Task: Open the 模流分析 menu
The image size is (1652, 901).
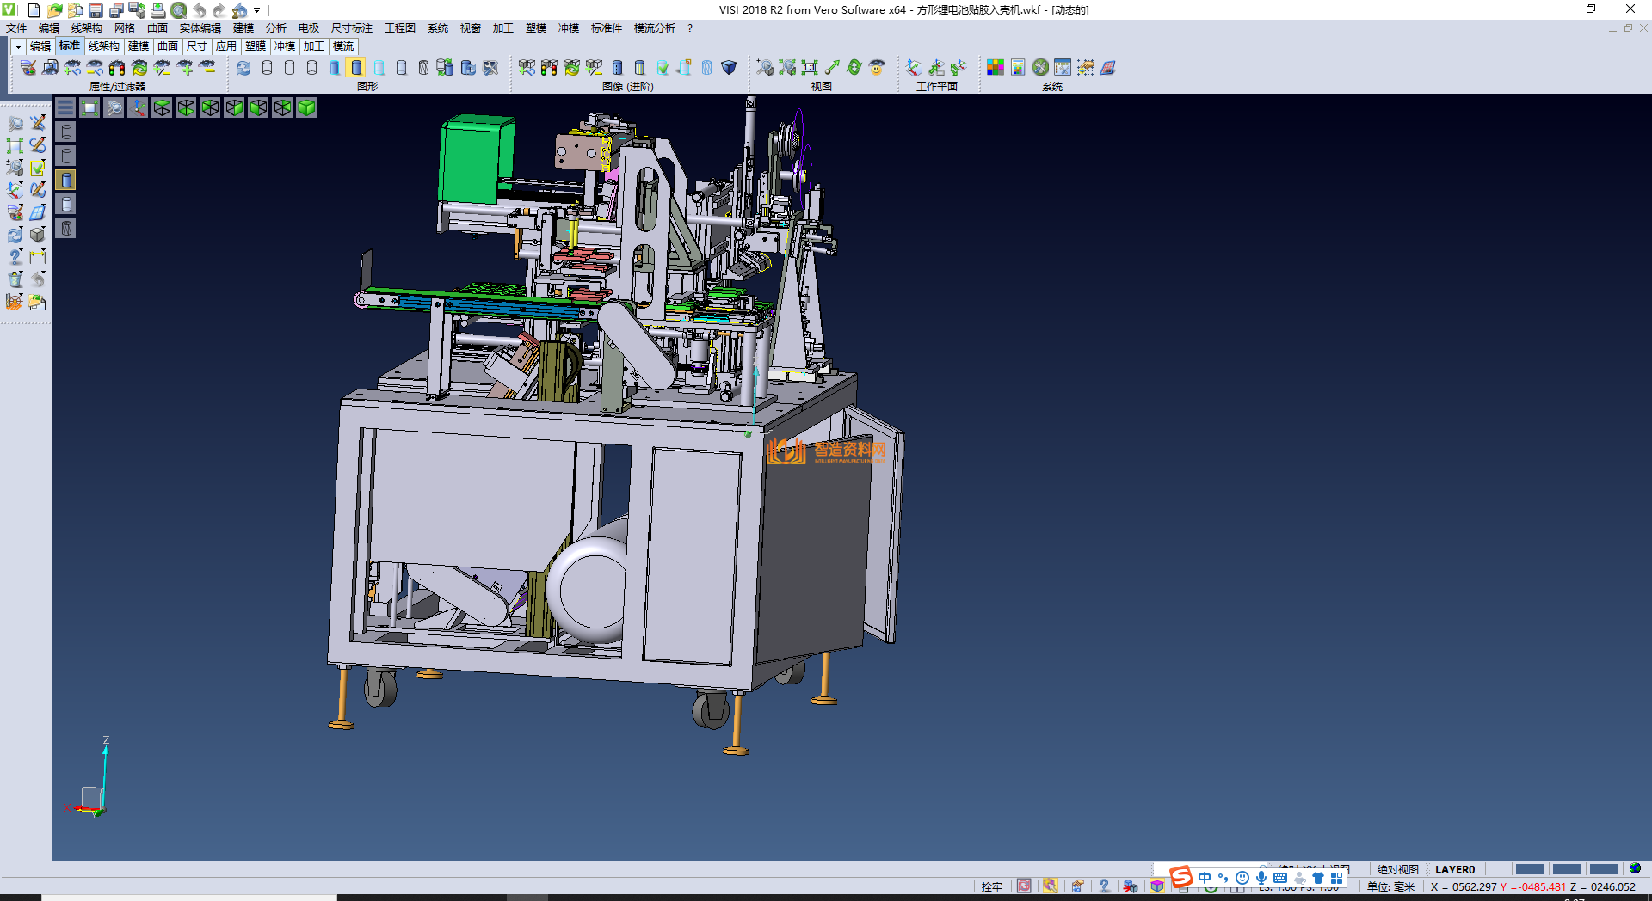Action: [654, 28]
